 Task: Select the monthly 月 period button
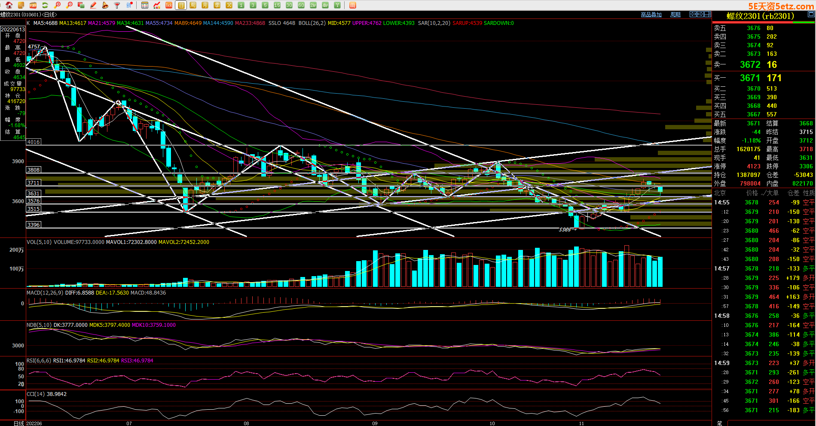click(x=205, y=5)
